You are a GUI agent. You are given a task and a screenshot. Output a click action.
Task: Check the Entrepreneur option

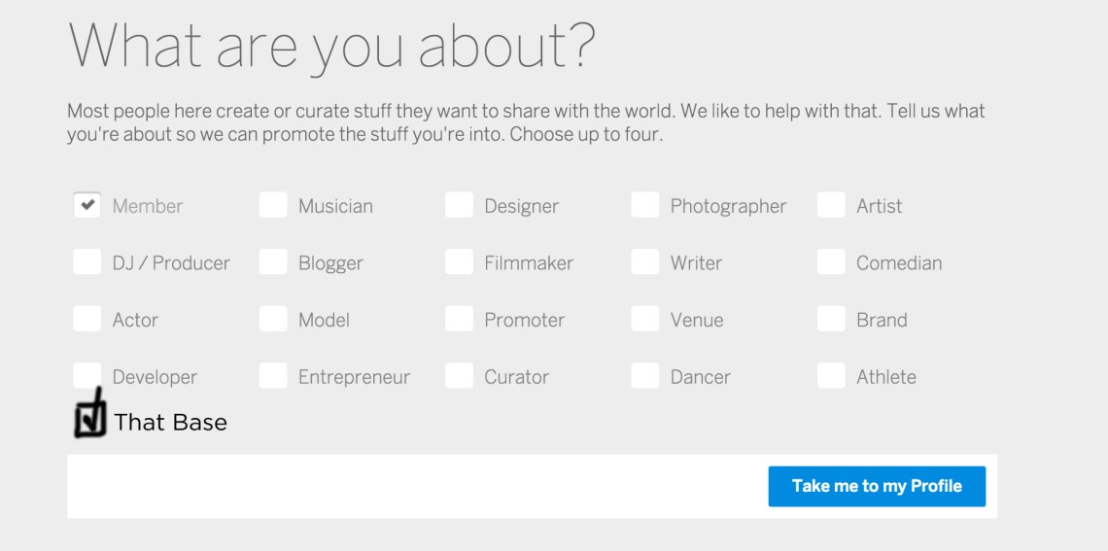(273, 376)
